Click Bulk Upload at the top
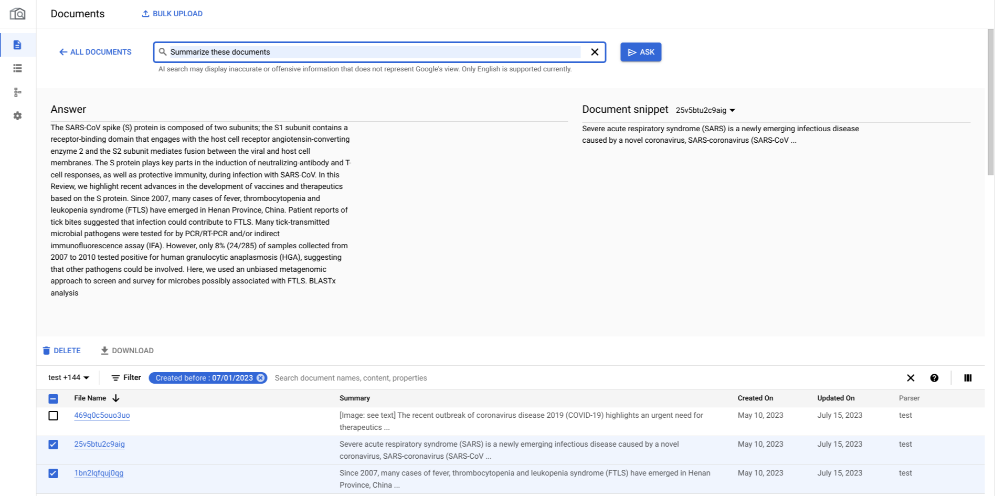The width and height of the screenshot is (995, 496). coord(172,14)
